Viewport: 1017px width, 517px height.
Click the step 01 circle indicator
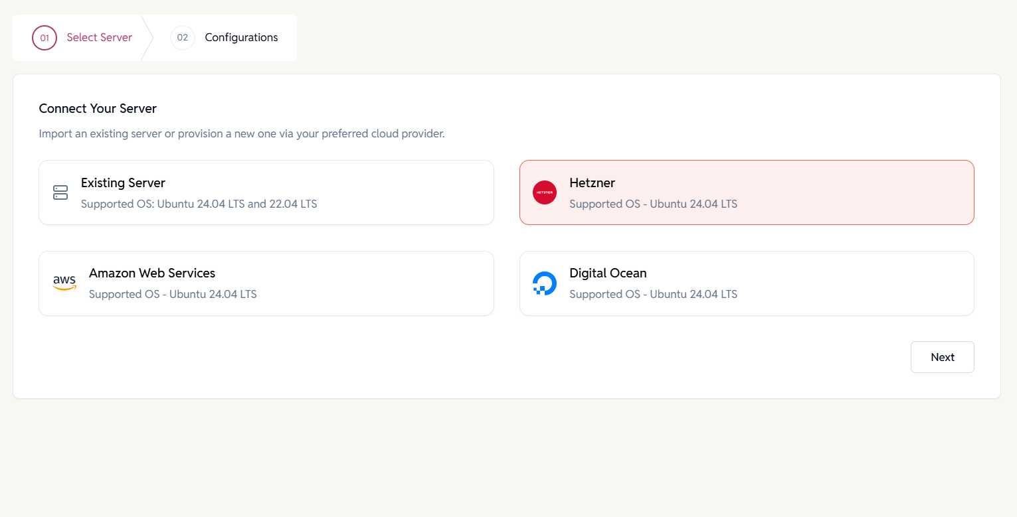45,38
